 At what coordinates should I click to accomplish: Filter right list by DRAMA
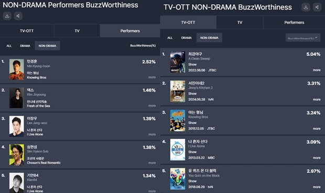[186, 38]
